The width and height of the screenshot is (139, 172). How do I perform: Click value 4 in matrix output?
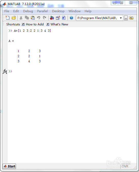(29, 61)
